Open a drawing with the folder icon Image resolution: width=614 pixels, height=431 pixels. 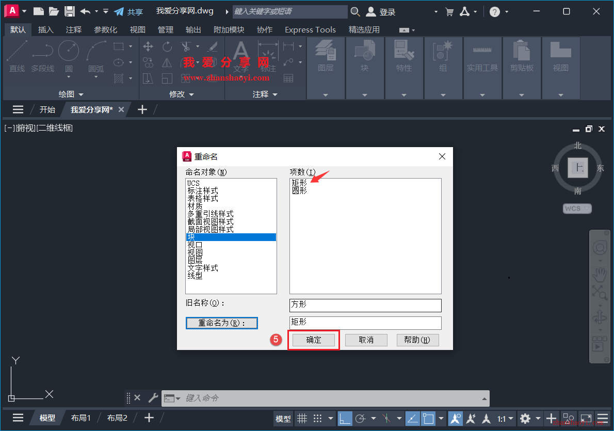tap(54, 11)
